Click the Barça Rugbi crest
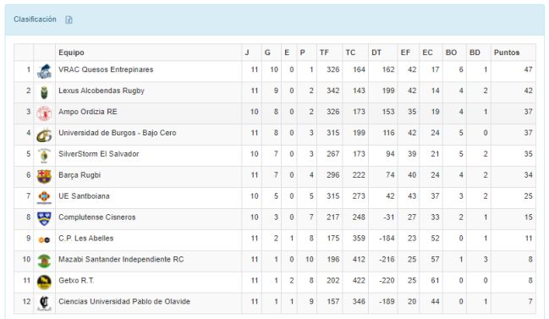Viewport: 549px width, 319px height. pyautogui.click(x=44, y=177)
